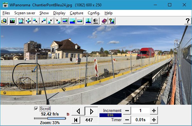Increase the Timer value with plus
Viewport: 192px width, 126px height.
pos(154,120)
